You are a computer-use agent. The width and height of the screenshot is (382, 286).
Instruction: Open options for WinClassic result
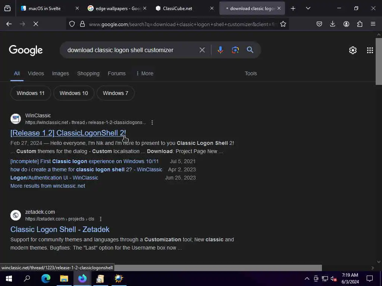(152, 123)
